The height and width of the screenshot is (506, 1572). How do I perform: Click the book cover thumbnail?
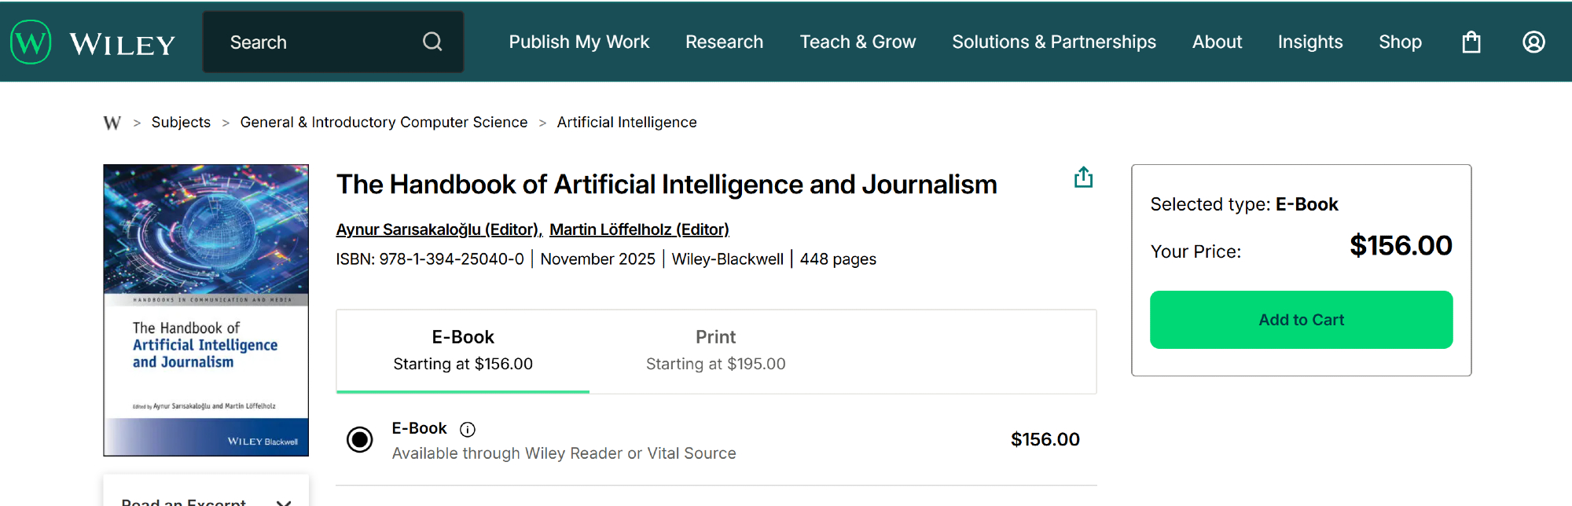[x=206, y=310]
